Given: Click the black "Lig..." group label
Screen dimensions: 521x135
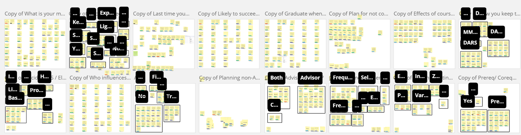Looking at the screenshot, I should coord(106,27).
